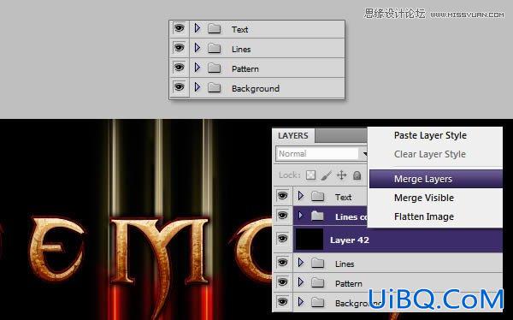Switch to the LAYERS tab
513x320 pixels.
coord(293,135)
